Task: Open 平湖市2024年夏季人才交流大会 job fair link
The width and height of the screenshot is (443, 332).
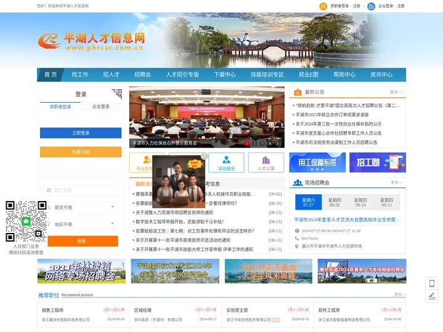Action: 347,219
